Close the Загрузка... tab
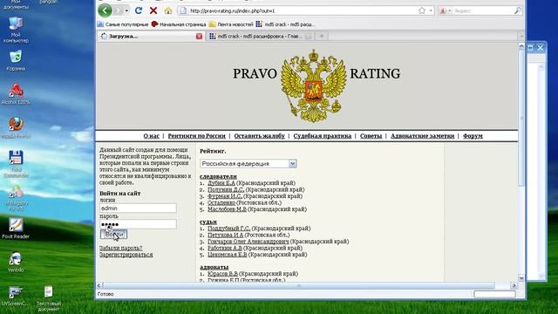The image size is (558, 314). [x=200, y=36]
